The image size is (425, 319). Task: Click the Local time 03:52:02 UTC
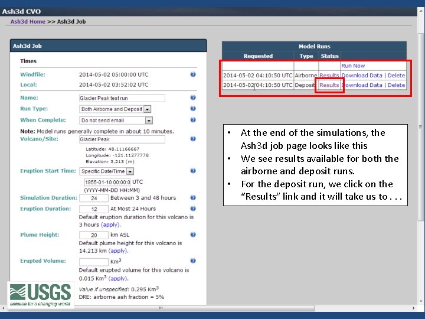coord(113,84)
